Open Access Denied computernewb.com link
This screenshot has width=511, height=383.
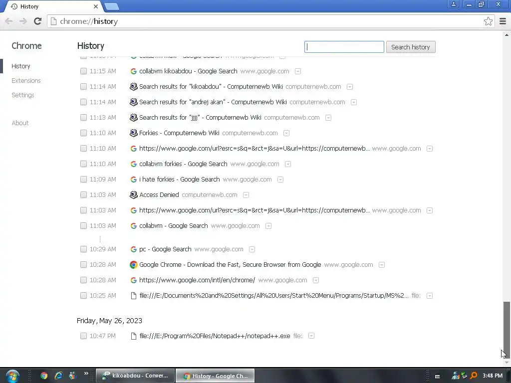[159, 195]
